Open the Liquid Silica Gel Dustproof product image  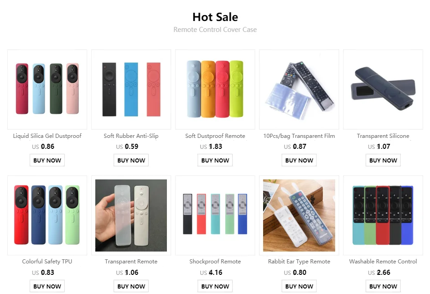pos(47,89)
